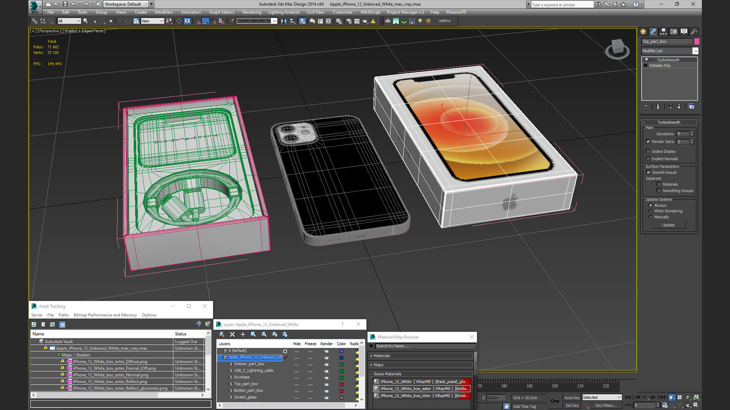
Task: Click the Top_part_box object color swatch
Action: pos(697,42)
